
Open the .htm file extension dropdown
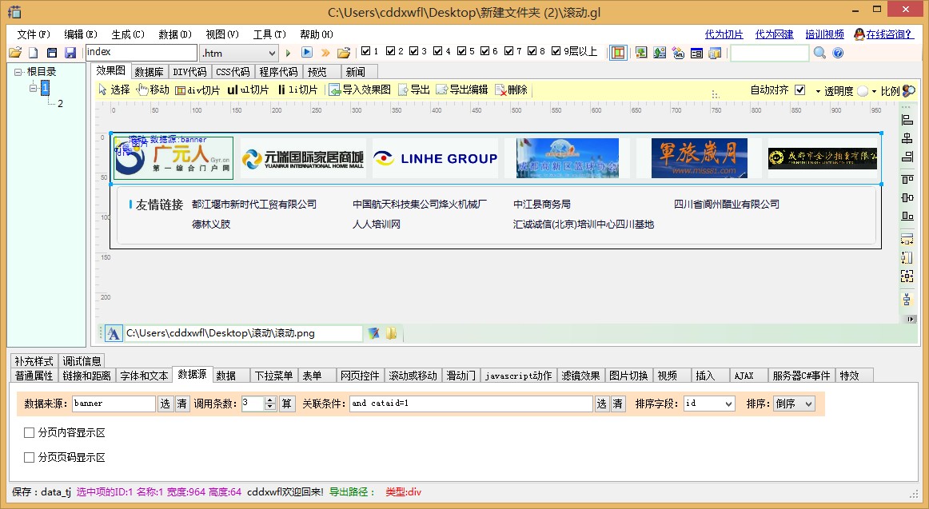[x=272, y=54]
